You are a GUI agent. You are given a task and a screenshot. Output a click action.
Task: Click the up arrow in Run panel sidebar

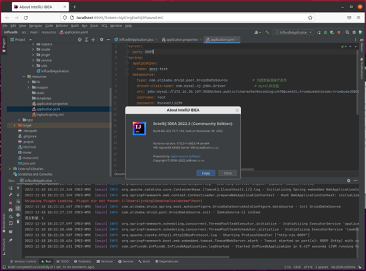pyautogui.click(x=18, y=188)
